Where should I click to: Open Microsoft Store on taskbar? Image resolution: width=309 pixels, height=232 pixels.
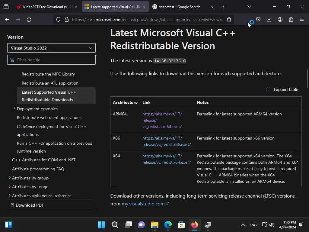[x=181, y=225]
